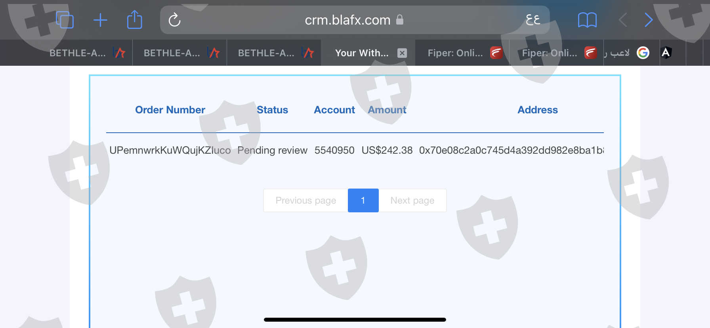Viewport: 710px width, 328px height.
Task: Open Bookmarks book icon
Action: click(x=587, y=20)
